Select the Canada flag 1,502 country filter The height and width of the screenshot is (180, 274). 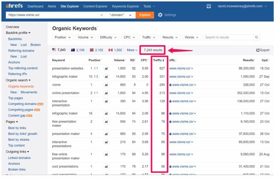click(x=115, y=50)
